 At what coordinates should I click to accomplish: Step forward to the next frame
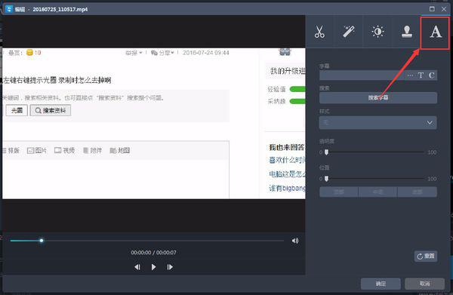[170, 267]
